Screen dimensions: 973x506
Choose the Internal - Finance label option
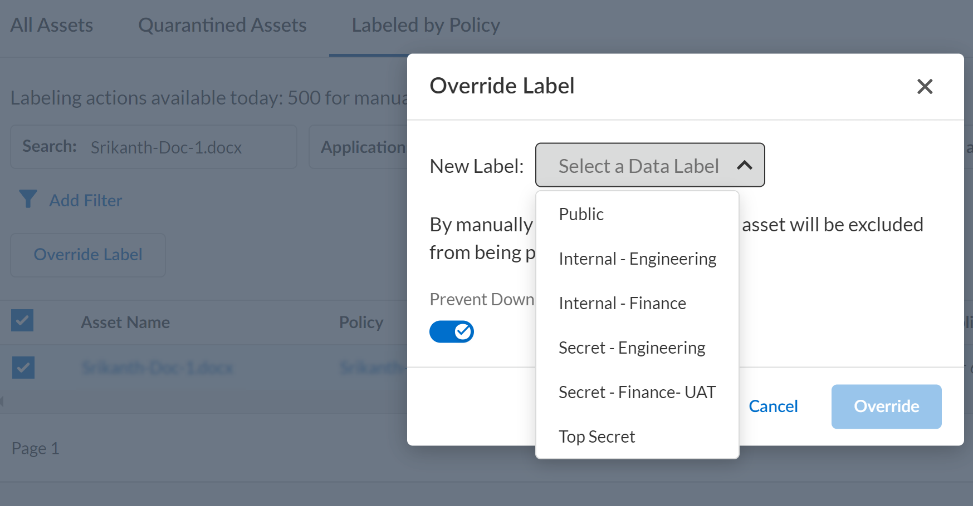tap(622, 303)
